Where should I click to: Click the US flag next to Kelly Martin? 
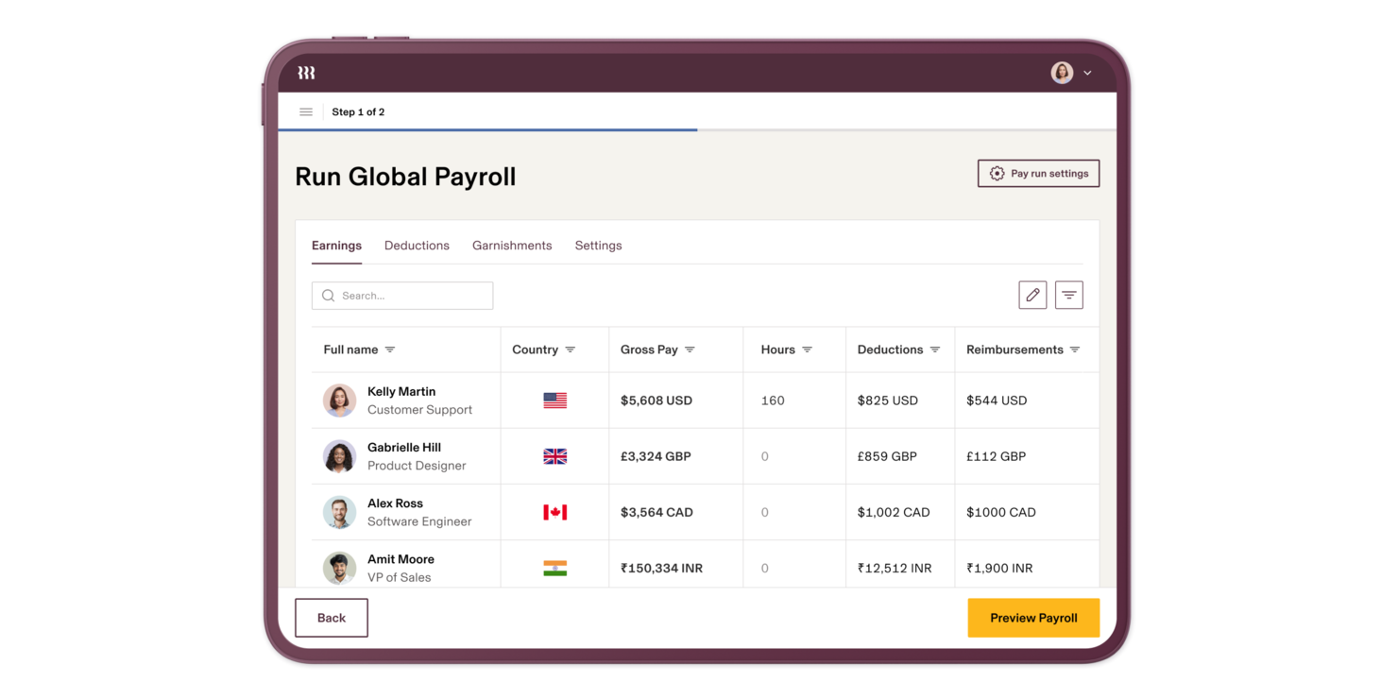pyautogui.click(x=554, y=400)
